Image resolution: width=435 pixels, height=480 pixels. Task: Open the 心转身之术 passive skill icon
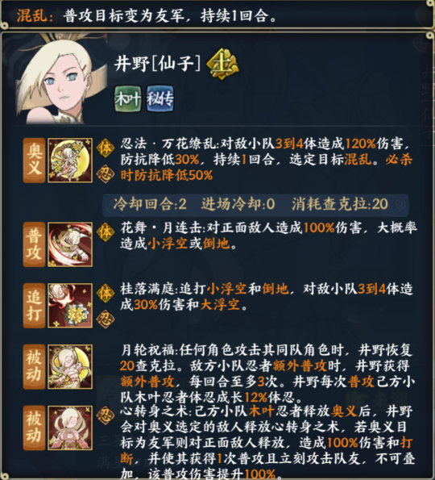pyautogui.click(x=70, y=428)
